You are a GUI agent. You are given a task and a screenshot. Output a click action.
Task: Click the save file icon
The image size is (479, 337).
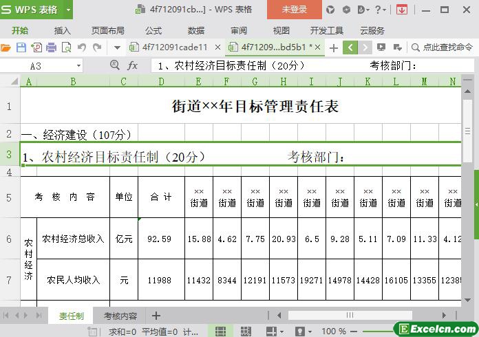21,47
